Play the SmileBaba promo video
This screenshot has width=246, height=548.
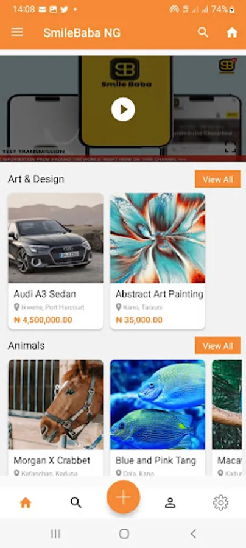pyautogui.click(x=123, y=110)
